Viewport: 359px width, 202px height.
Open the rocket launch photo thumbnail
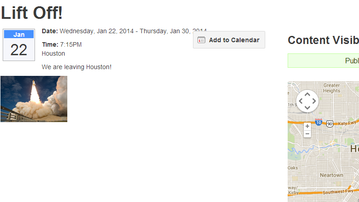[34, 99]
